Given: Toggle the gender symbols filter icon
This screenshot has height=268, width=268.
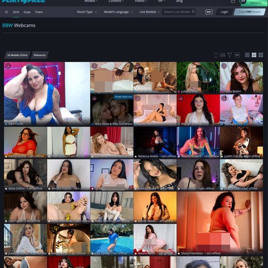Looking at the screenshot, I should [x=230, y=55].
